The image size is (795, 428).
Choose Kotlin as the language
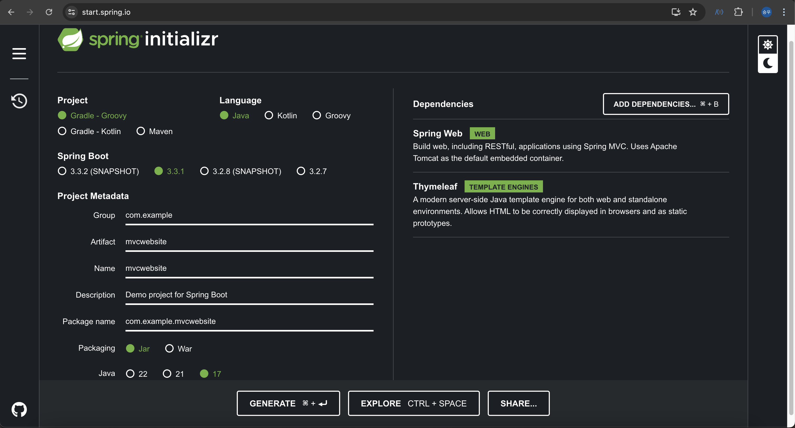tap(269, 115)
